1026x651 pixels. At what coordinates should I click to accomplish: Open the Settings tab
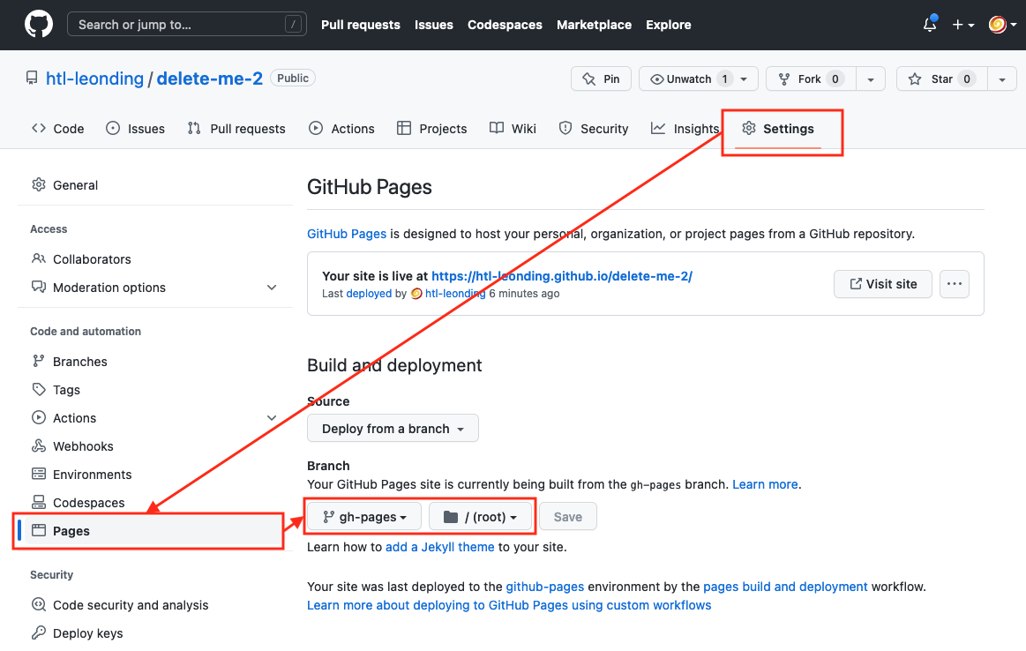[778, 128]
